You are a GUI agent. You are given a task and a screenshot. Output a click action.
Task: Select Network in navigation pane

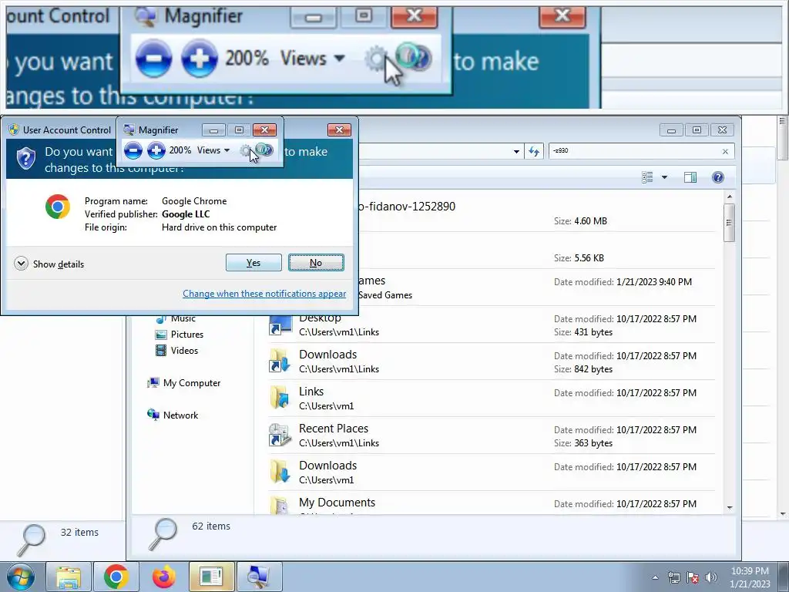pos(173,415)
